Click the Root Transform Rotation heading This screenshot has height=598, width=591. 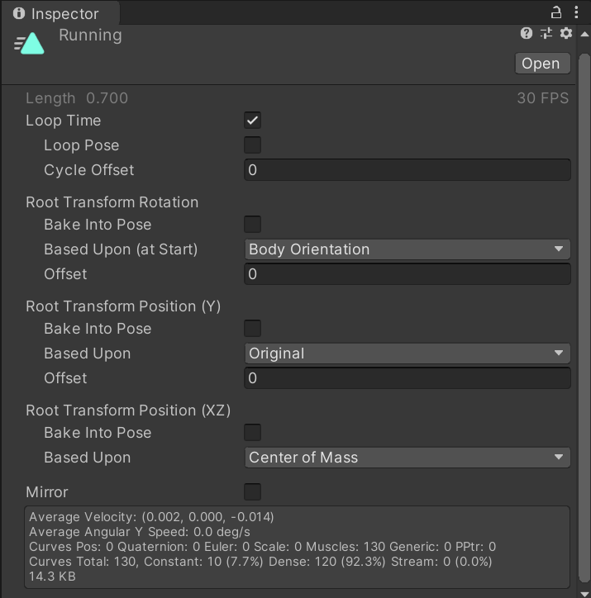[112, 202]
